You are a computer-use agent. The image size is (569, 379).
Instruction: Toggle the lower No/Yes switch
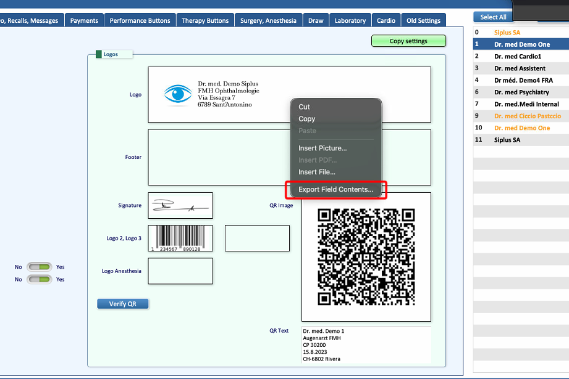(x=40, y=279)
